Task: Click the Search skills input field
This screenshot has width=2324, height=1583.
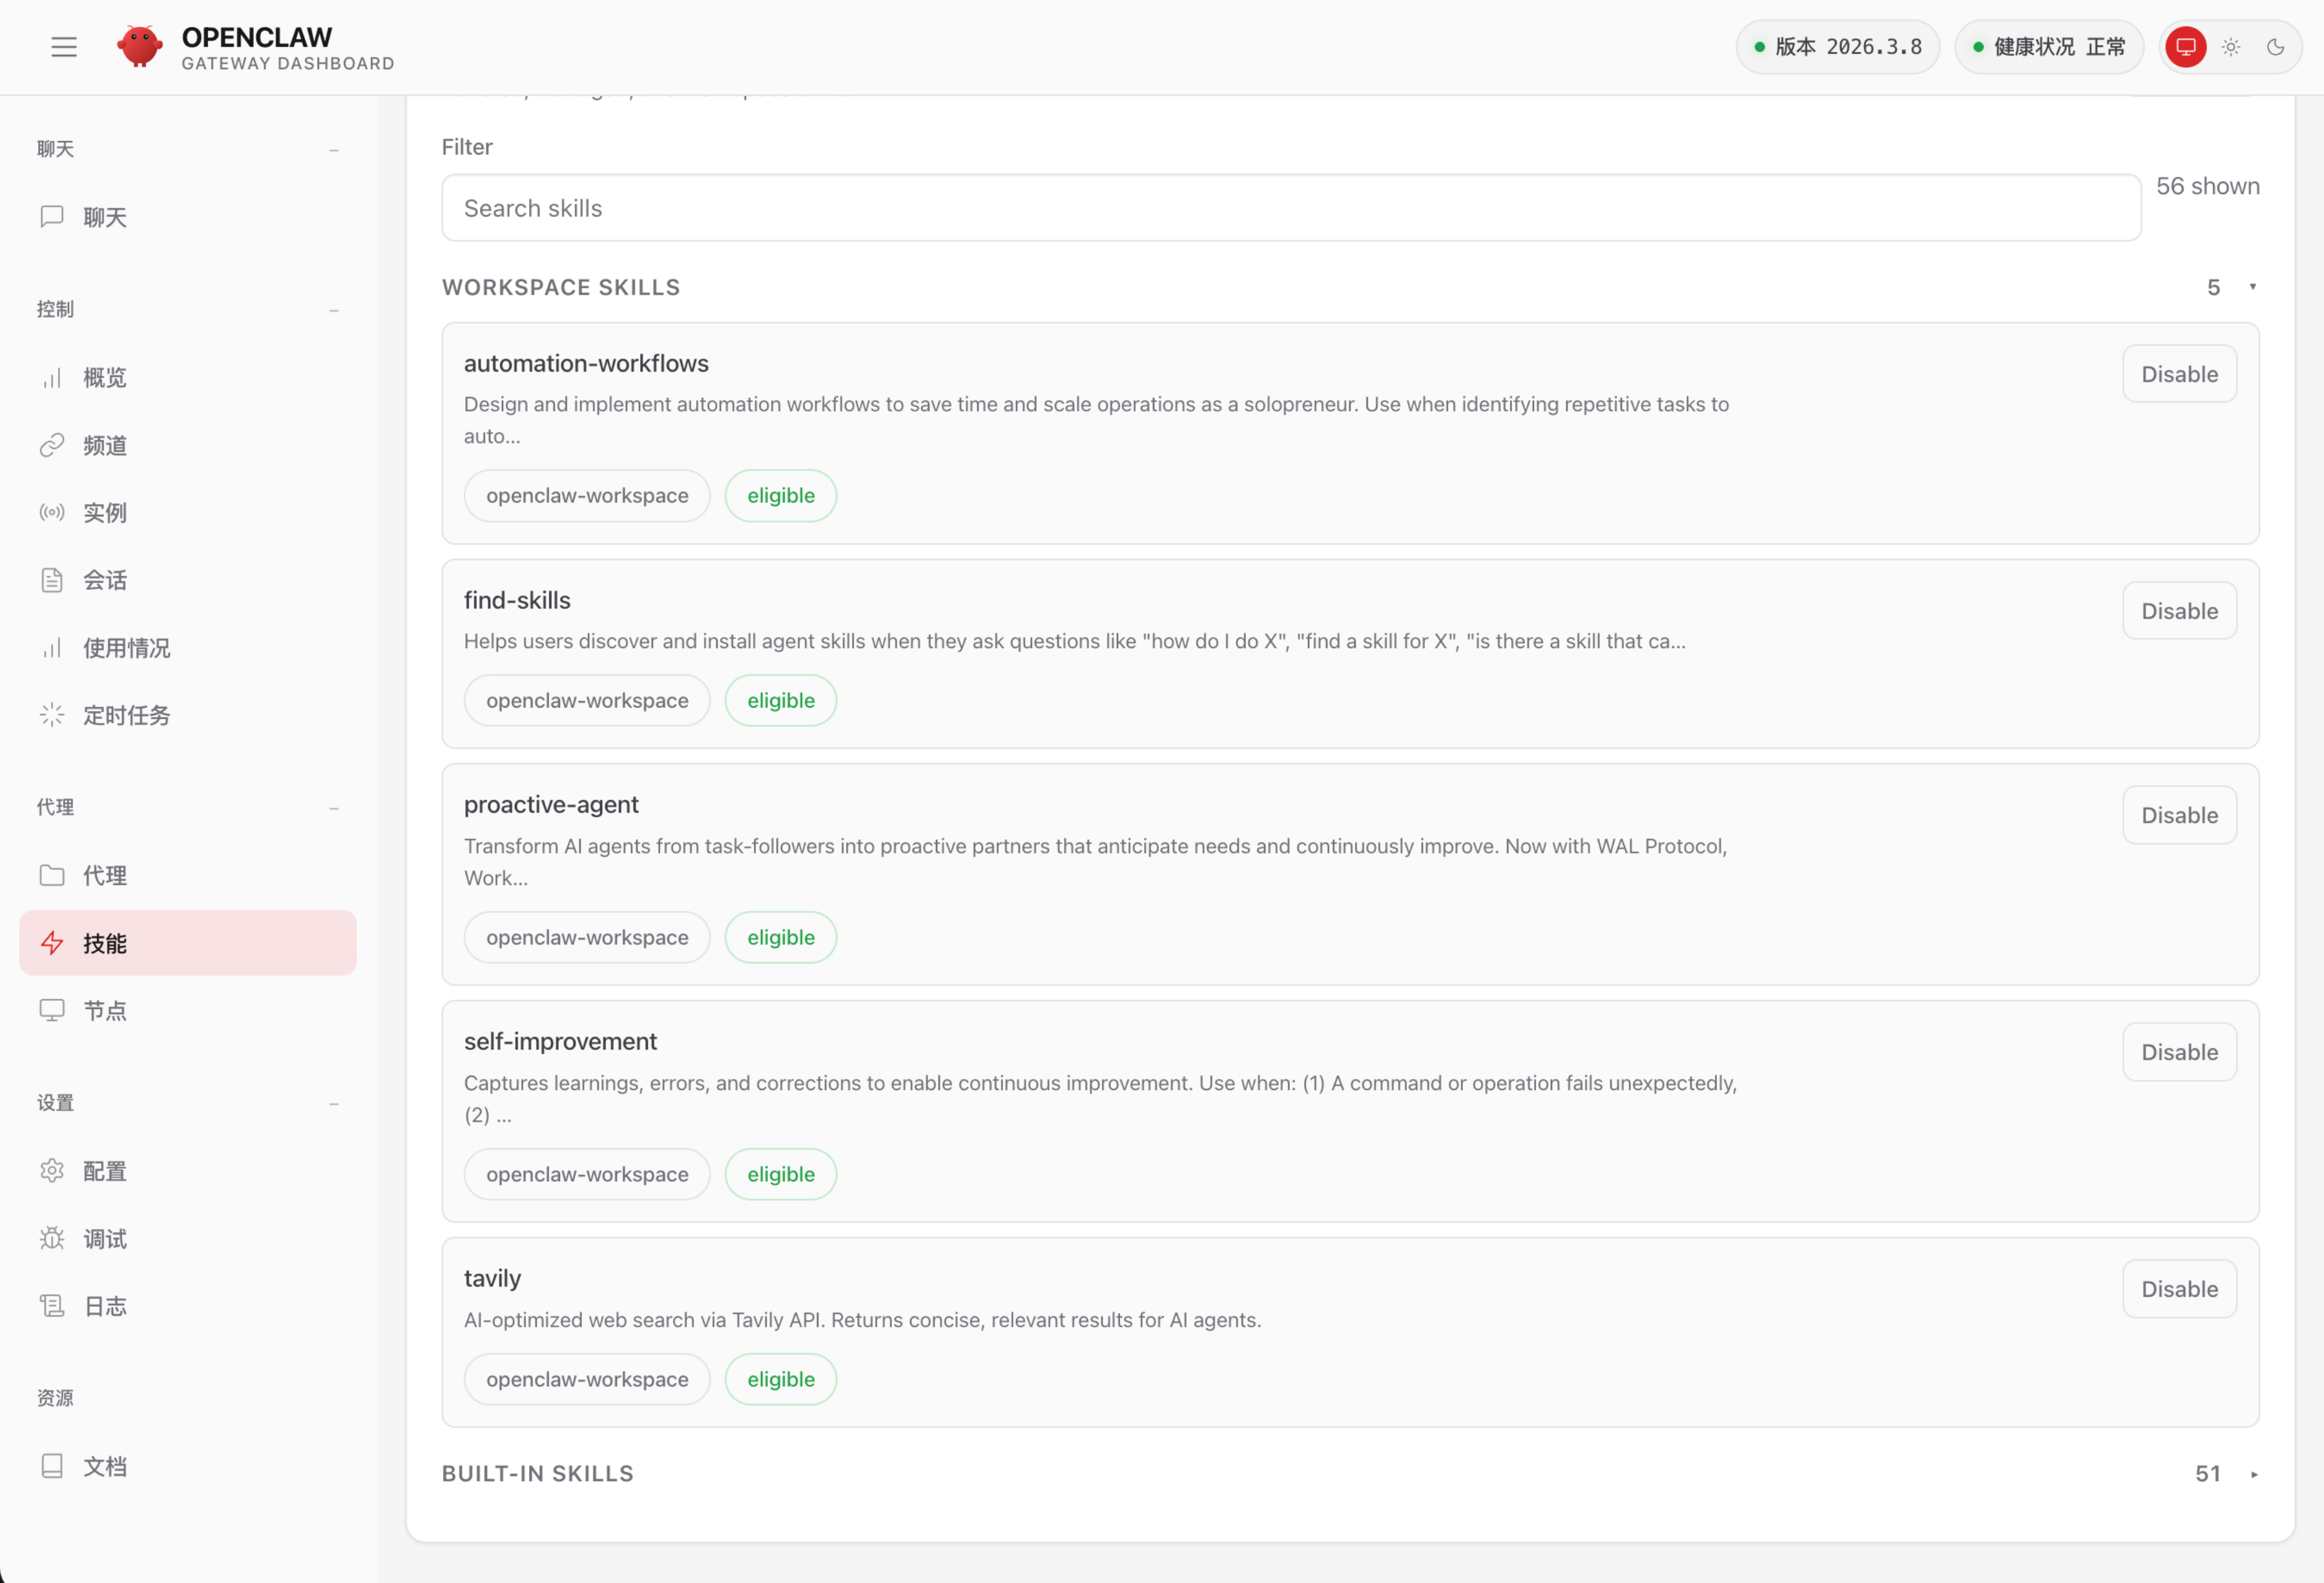Action: tap(1290, 208)
